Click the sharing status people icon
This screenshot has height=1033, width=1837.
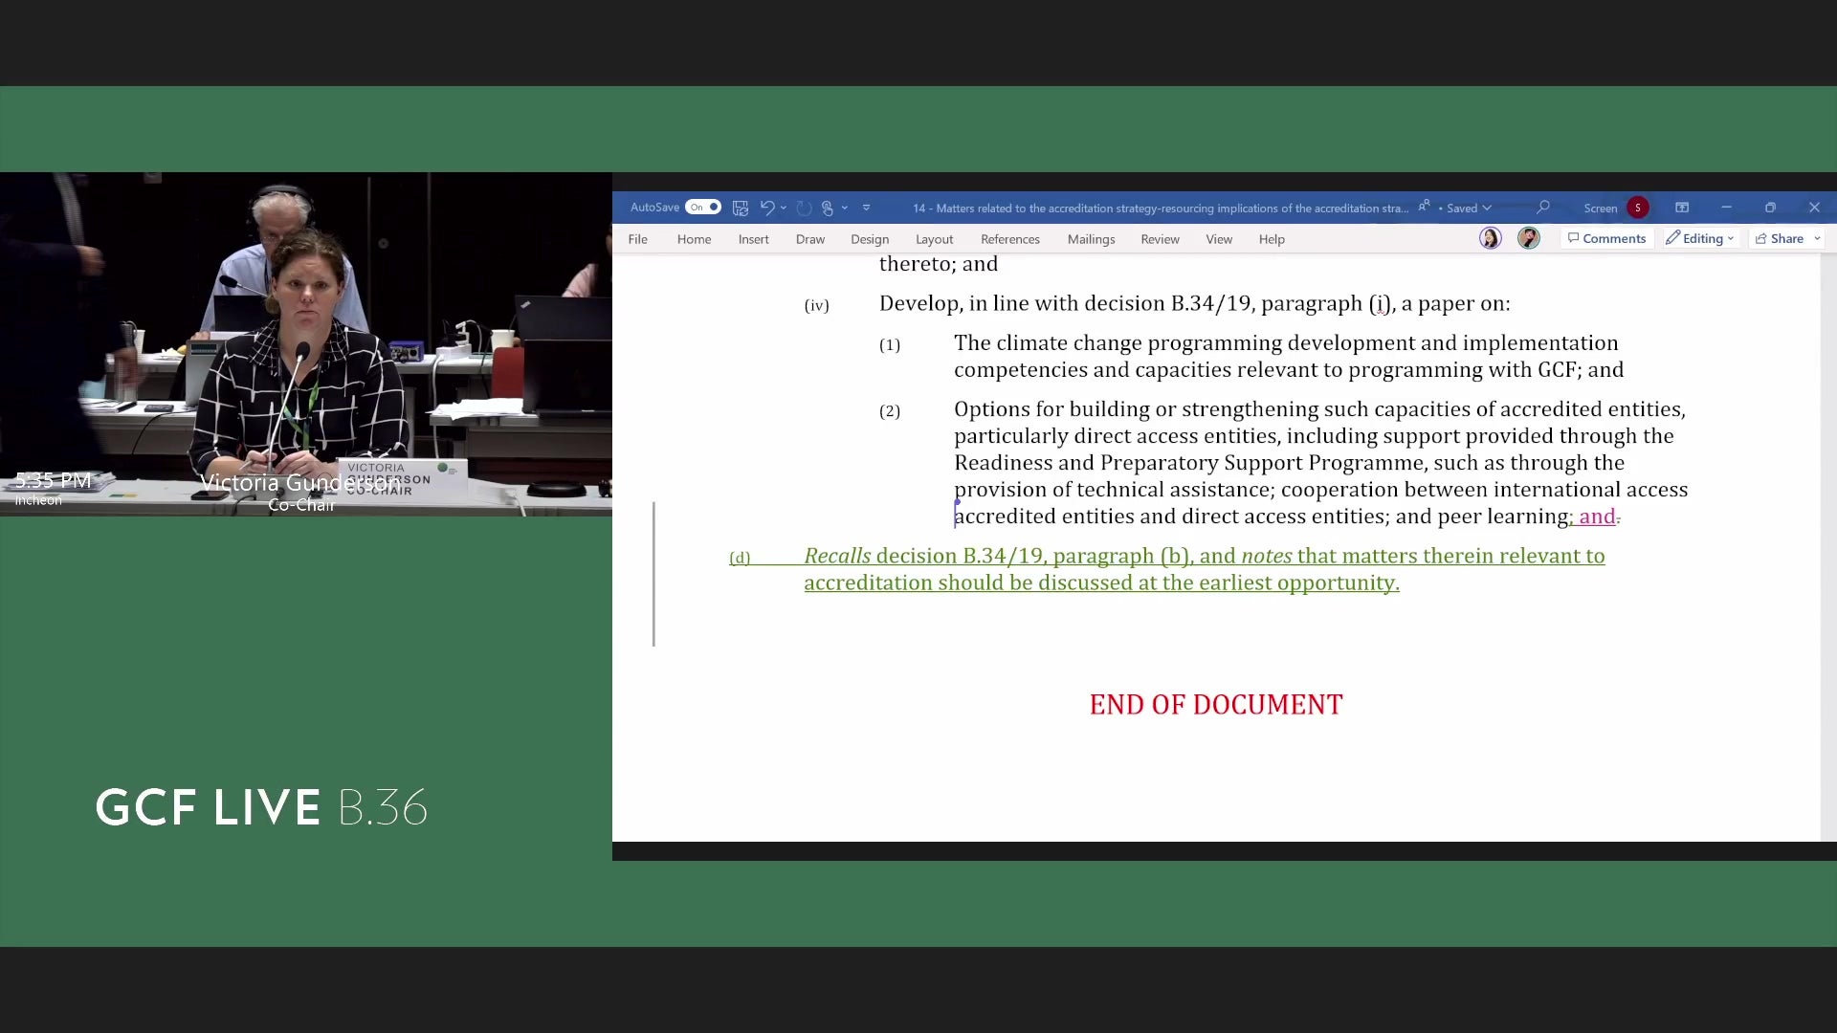tap(1424, 207)
